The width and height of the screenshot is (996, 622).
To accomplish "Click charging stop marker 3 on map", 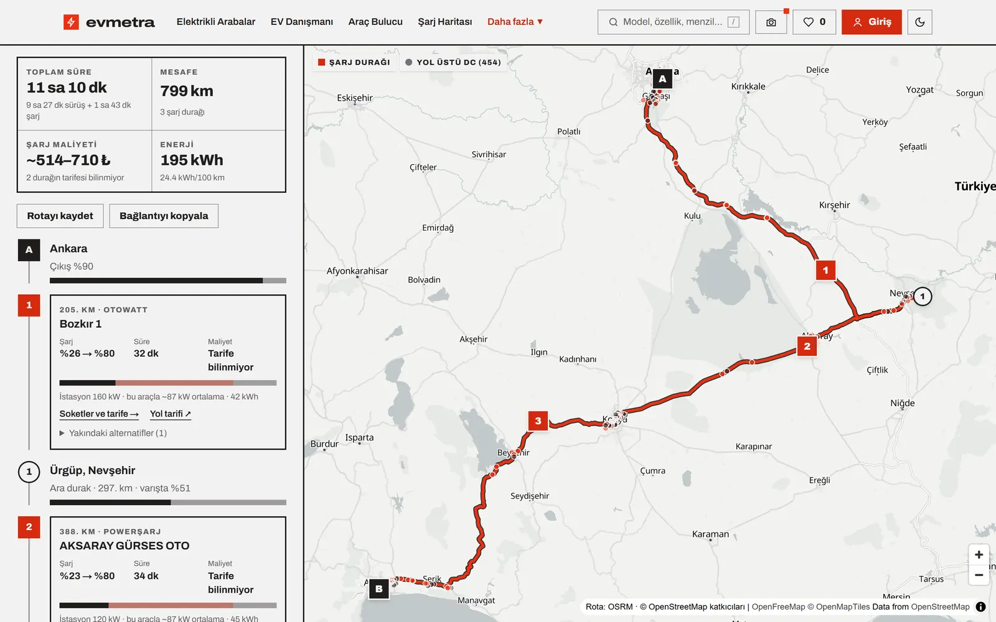I will (538, 421).
